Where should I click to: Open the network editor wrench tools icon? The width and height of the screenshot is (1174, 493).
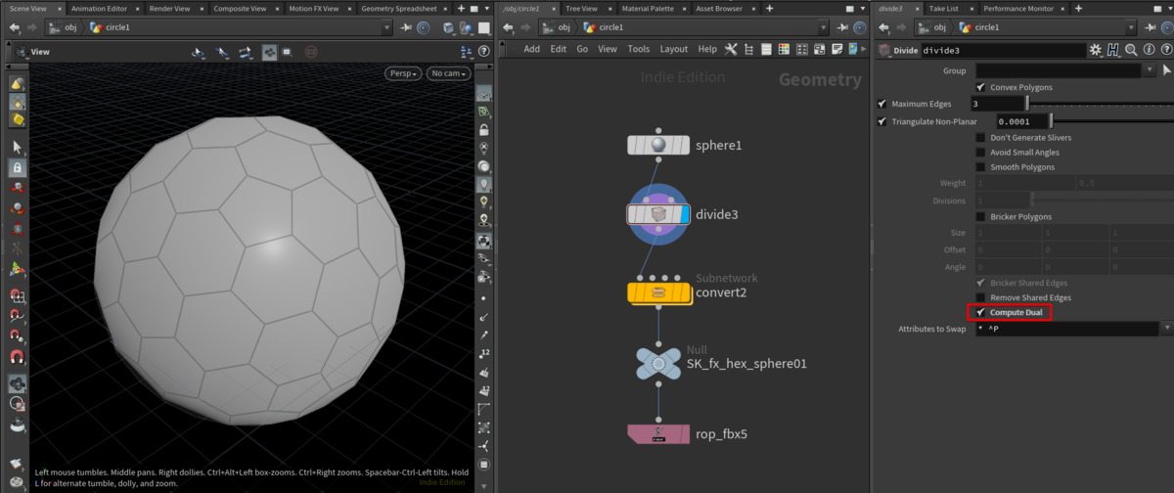point(730,49)
